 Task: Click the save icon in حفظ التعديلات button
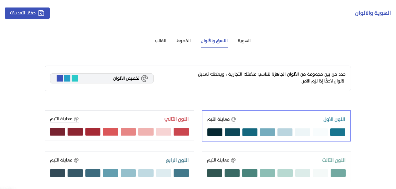tap(41, 13)
